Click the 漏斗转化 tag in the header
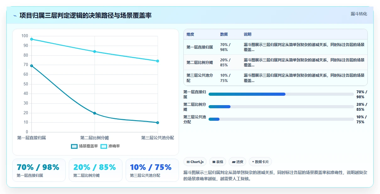Image resolution: width=380 pixels, height=194 pixels. [359, 14]
